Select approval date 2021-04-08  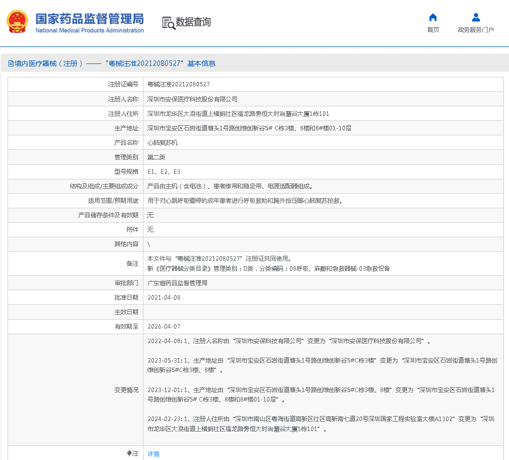pyautogui.click(x=164, y=298)
